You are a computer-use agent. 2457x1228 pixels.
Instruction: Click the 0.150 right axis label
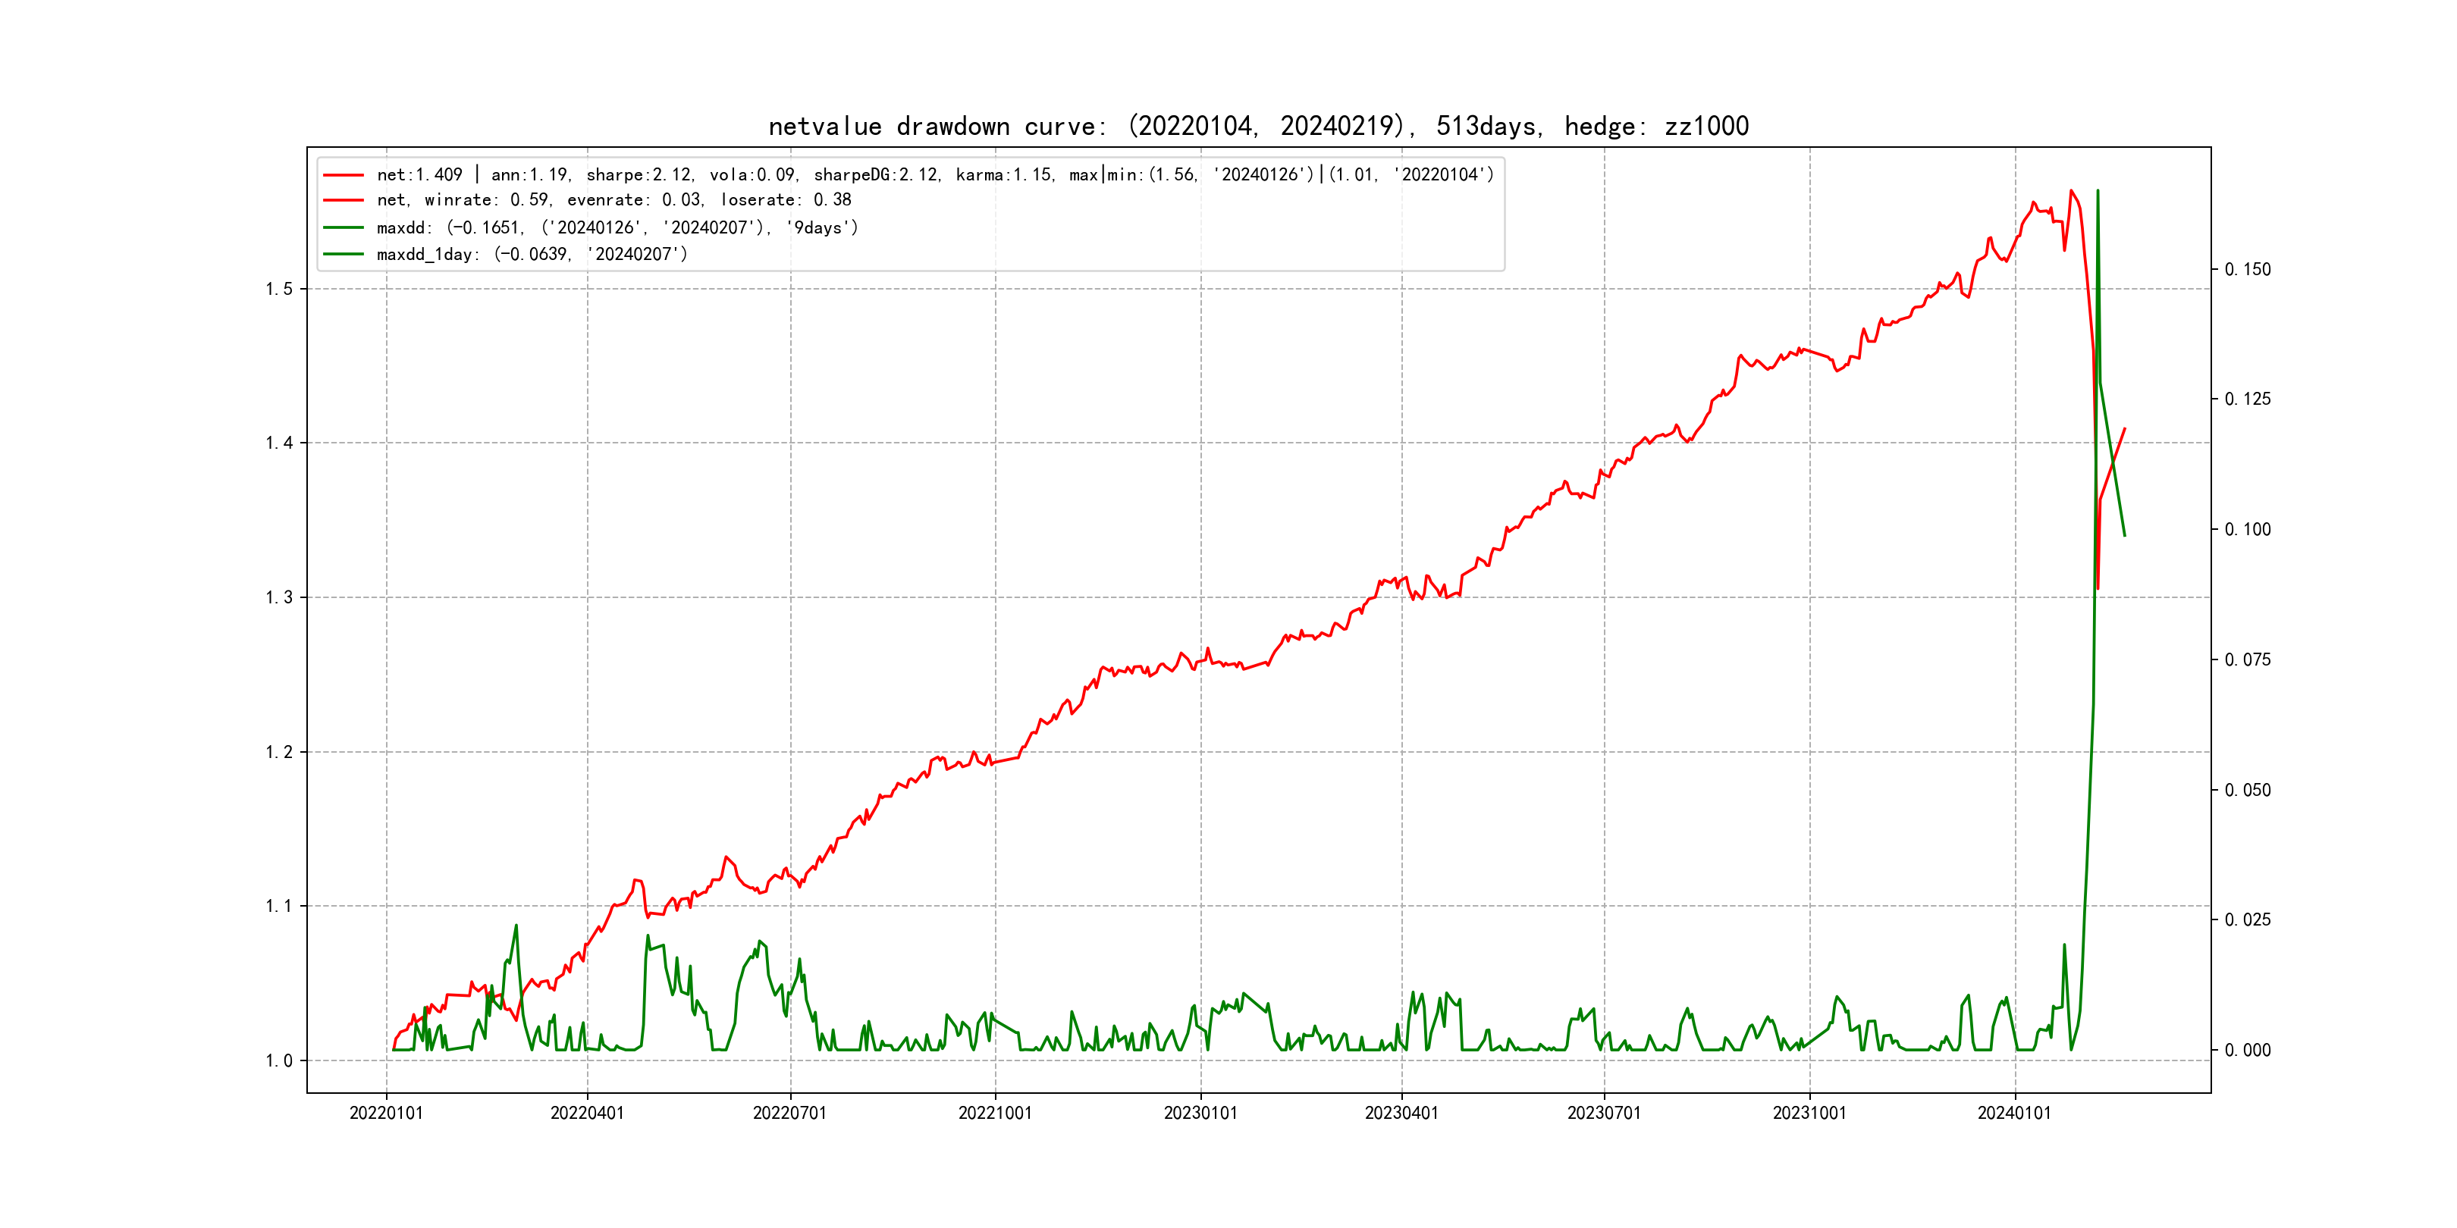pos(2247,270)
